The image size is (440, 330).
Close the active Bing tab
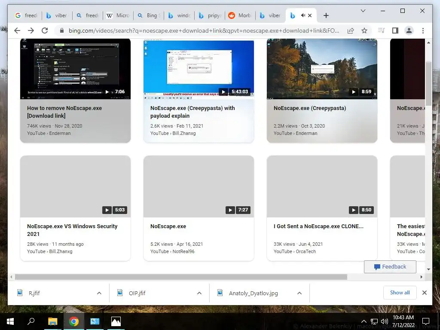[x=310, y=15]
